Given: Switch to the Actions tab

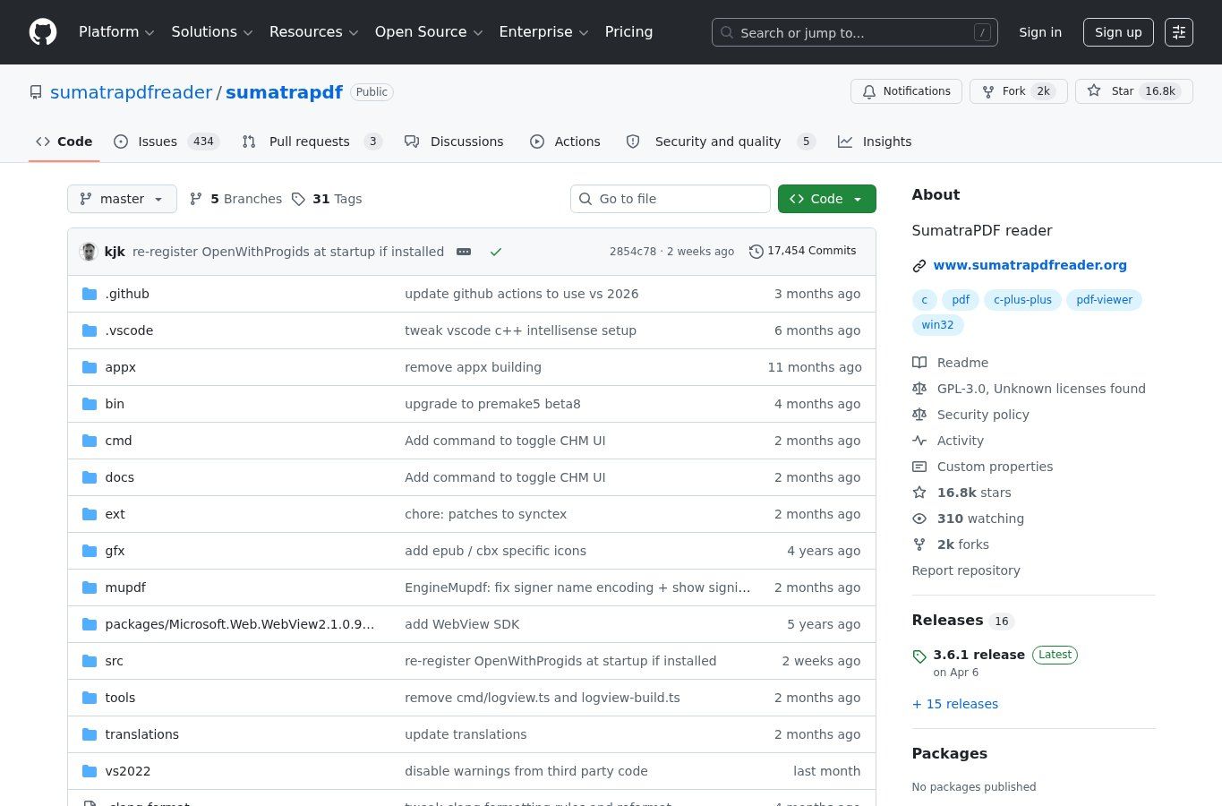Looking at the screenshot, I should click(565, 141).
